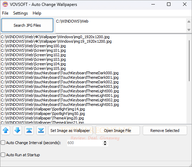The image size is (192, 167).
Task: Click the folder path box showing C:\WINDOWS\Web
Action: pyautogui.click(x=121, y=25)
